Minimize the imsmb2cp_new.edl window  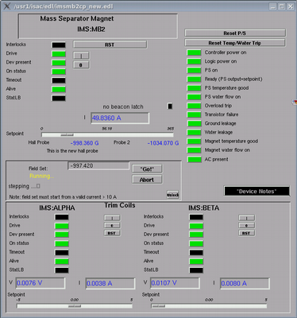click(273, 6)
